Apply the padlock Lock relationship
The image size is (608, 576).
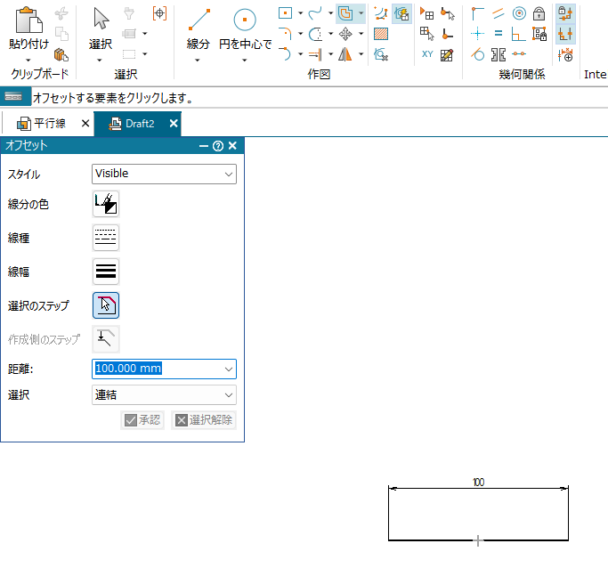point(539,13)
